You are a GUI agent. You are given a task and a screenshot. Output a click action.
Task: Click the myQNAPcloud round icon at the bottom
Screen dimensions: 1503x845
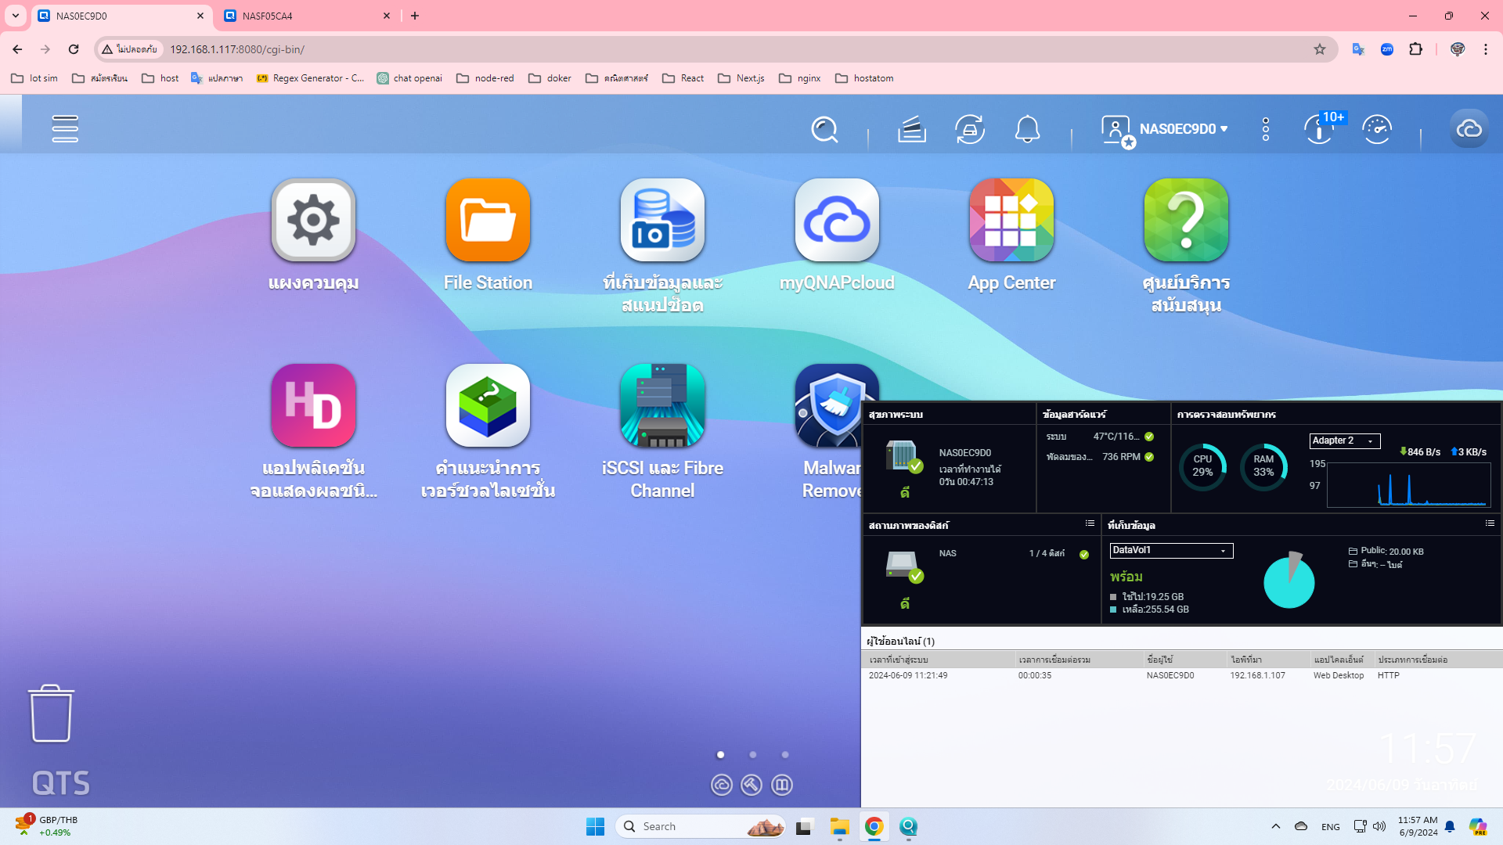coord(722,785)
